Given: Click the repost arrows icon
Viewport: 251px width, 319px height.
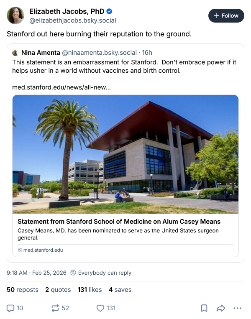Looking at the screenshot, I should (x=55, y=308).
